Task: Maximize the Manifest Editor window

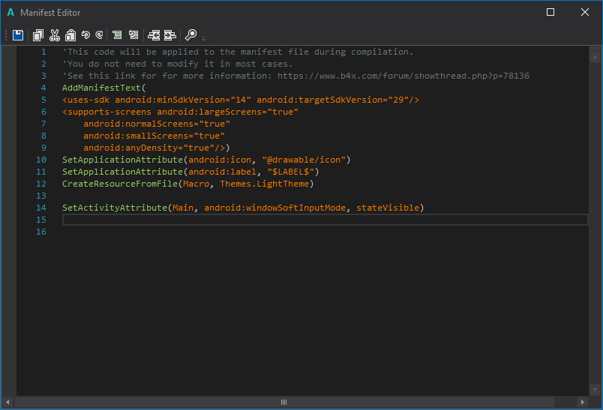Action: coord(550,12)
